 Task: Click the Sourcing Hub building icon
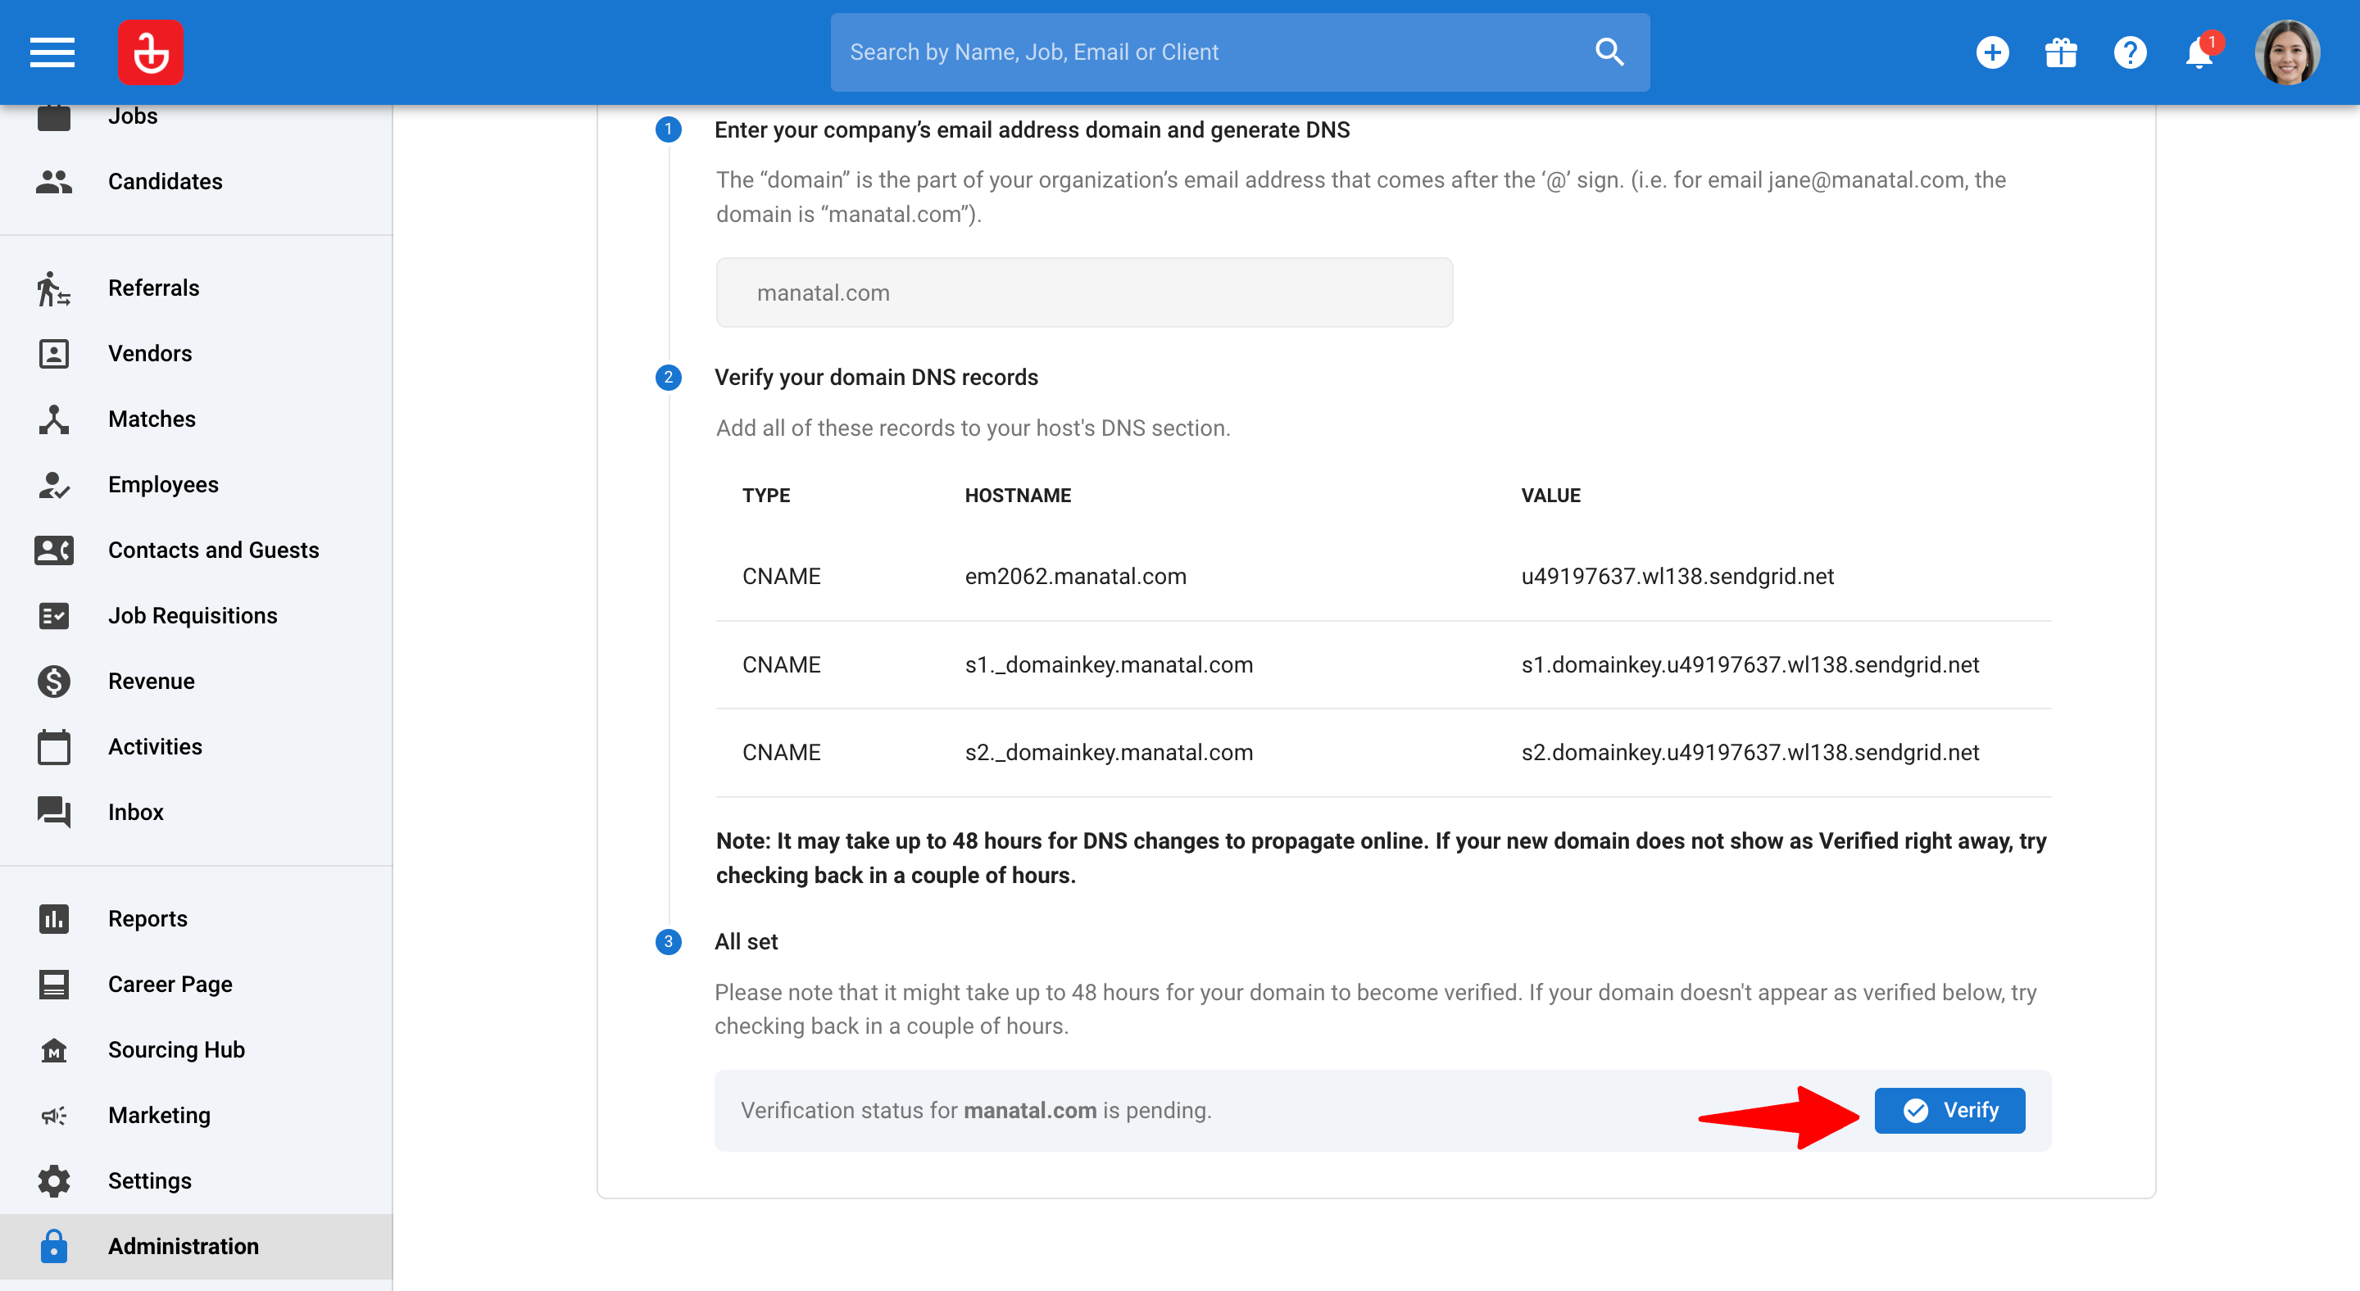click(54, 1050)
